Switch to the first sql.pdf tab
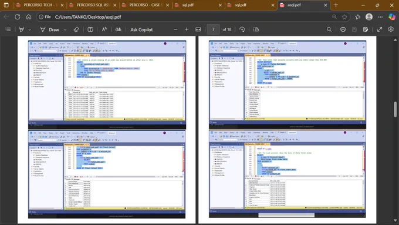This screenshot has width=399, height=225. [x=198, y=5]
